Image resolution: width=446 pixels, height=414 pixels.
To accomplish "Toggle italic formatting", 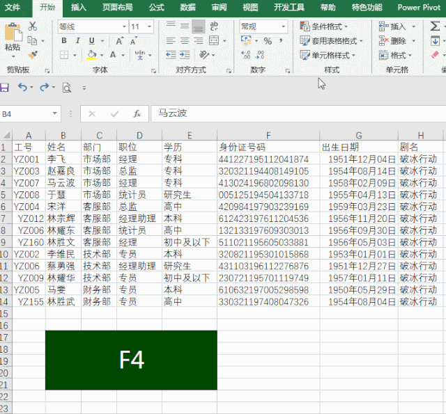I will coord(77,41).
